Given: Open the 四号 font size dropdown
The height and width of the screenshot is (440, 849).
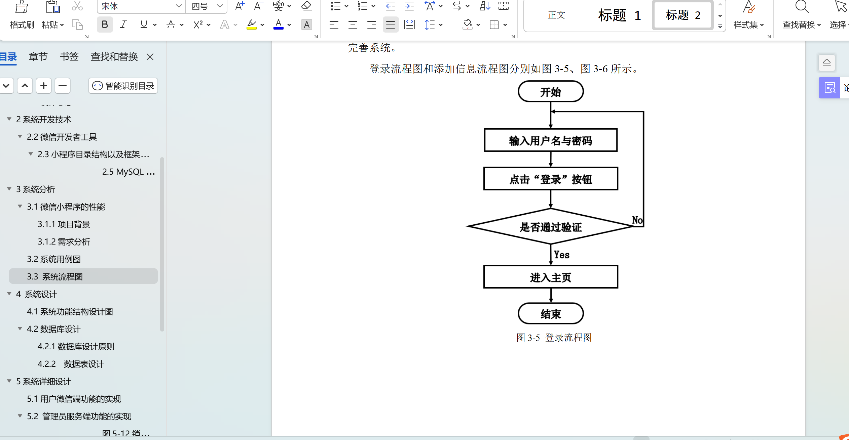Looking at the screenshot, I should click(x=220, y=6).
